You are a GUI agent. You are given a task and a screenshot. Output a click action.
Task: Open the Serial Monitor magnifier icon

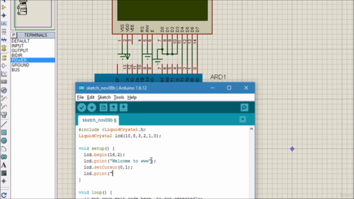pos(244,107)
